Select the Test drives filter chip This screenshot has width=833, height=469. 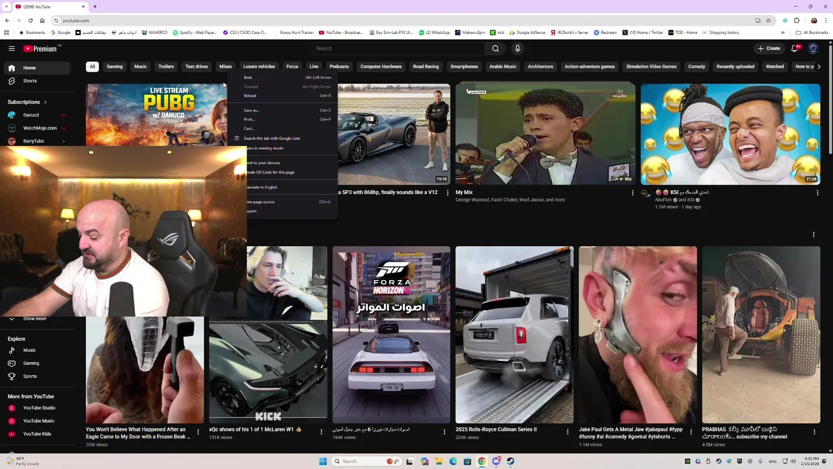197,66
